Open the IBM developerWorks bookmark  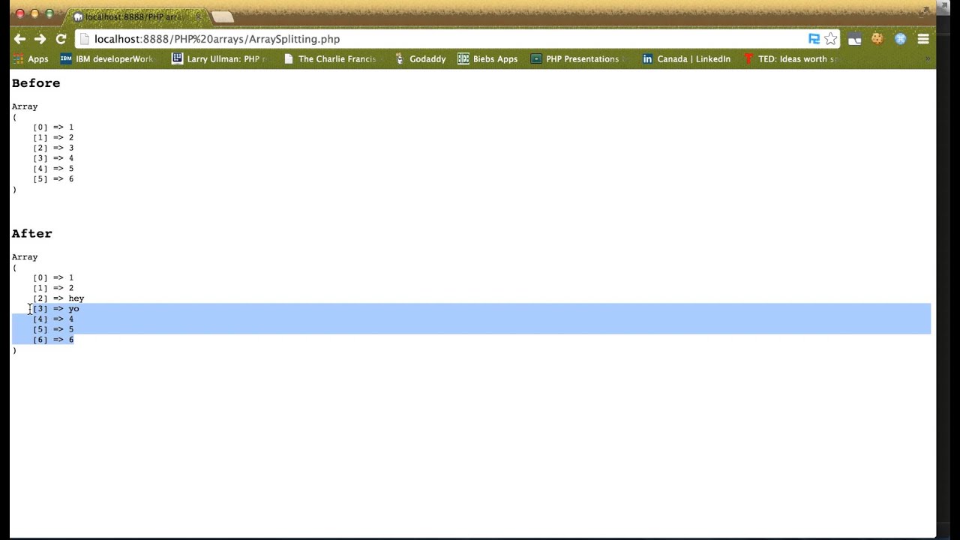point(106,59)
